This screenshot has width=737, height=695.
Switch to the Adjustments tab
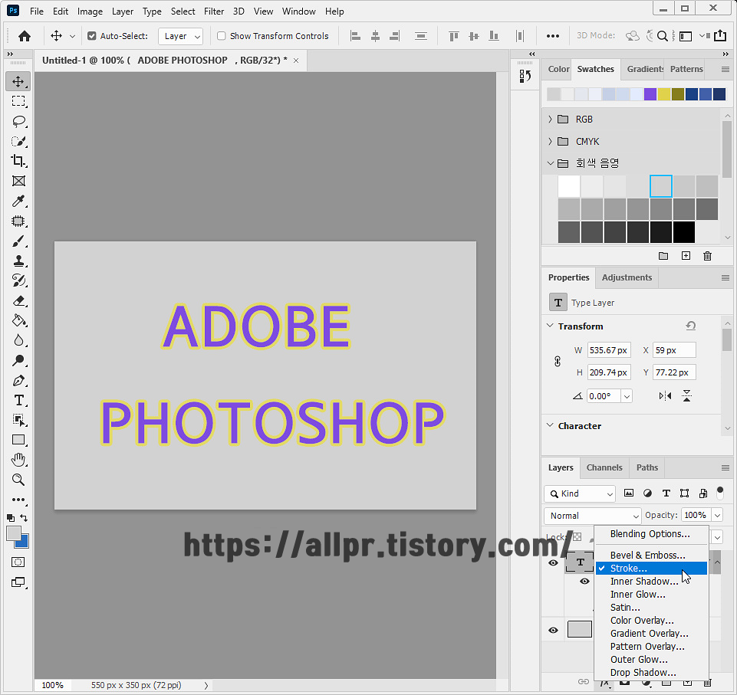[627, 277]
